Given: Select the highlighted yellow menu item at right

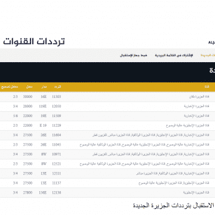Looking at the screenshot, I should pyautogui.click(x=208, y=56).
